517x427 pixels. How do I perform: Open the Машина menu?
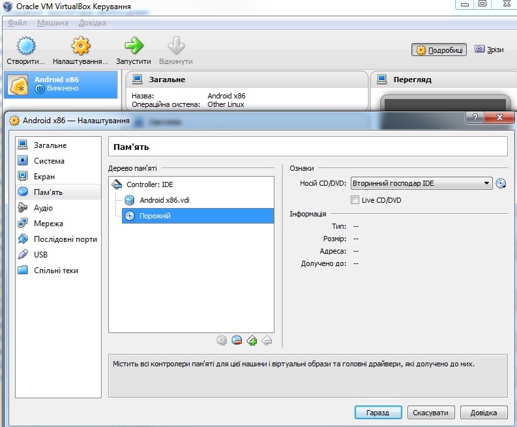coord(53,23)
